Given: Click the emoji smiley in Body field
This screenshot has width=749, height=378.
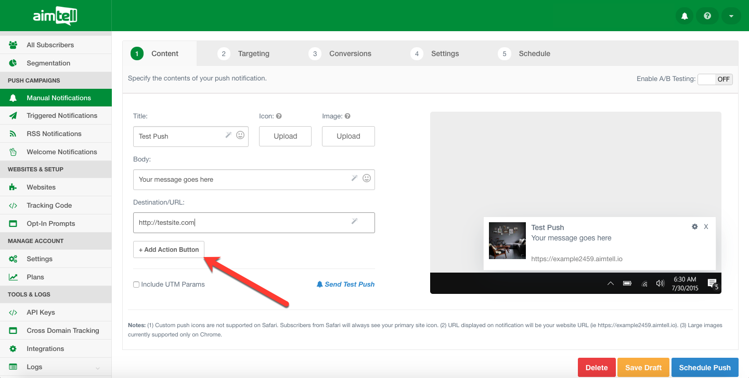Looking at the screenshot, I should point(367,178).
